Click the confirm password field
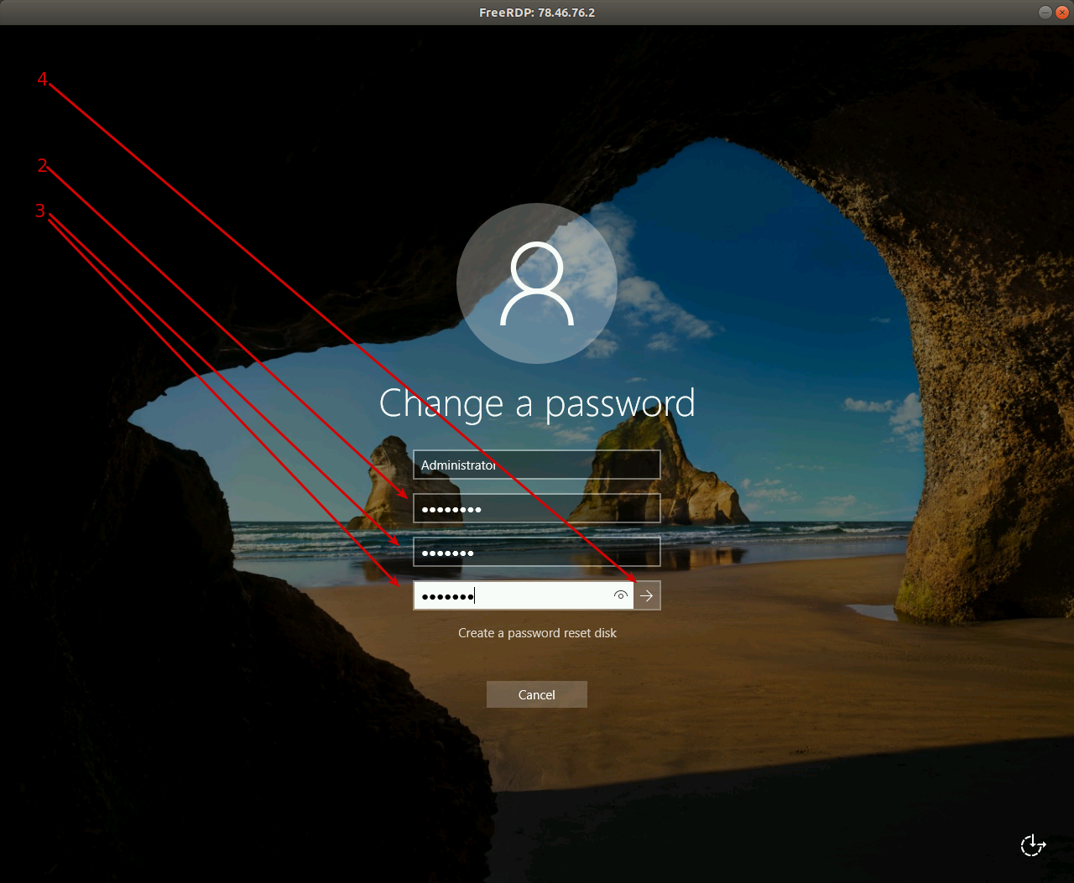Image resolution: width=1074 pixels, height=883 pixels. click(524, 595)
